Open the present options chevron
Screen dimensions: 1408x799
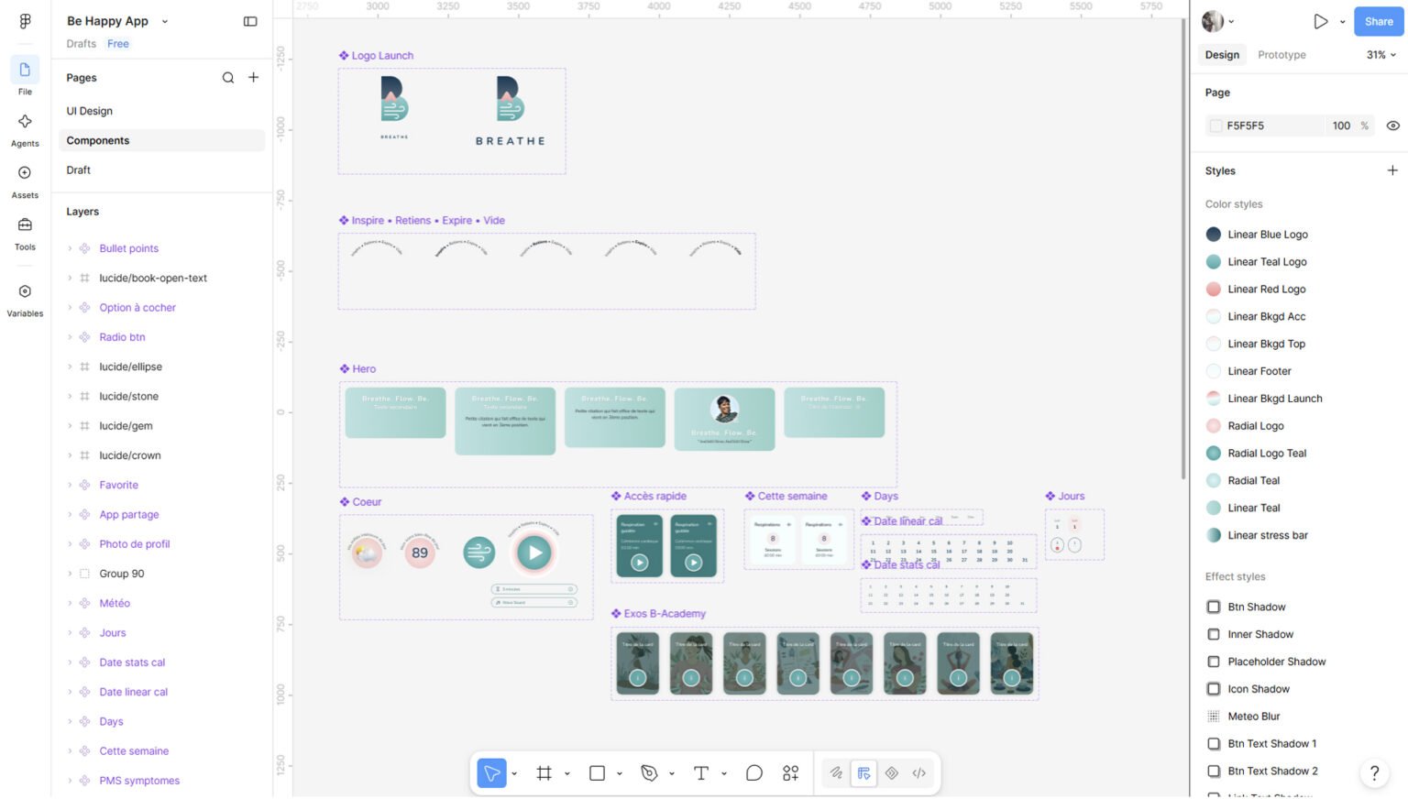point(1342,21)
